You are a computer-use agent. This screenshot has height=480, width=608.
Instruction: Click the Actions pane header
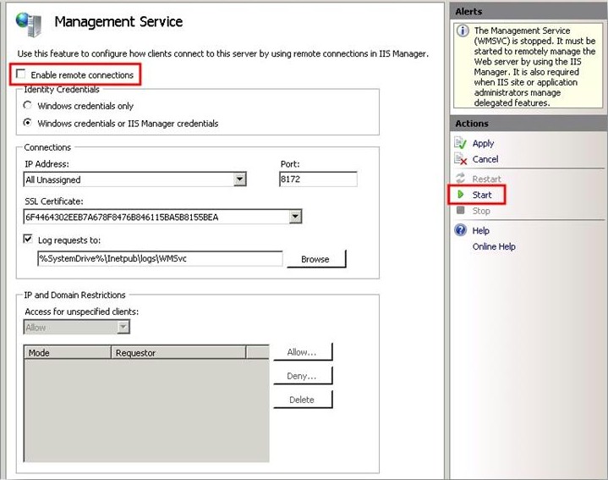point(529,124)
